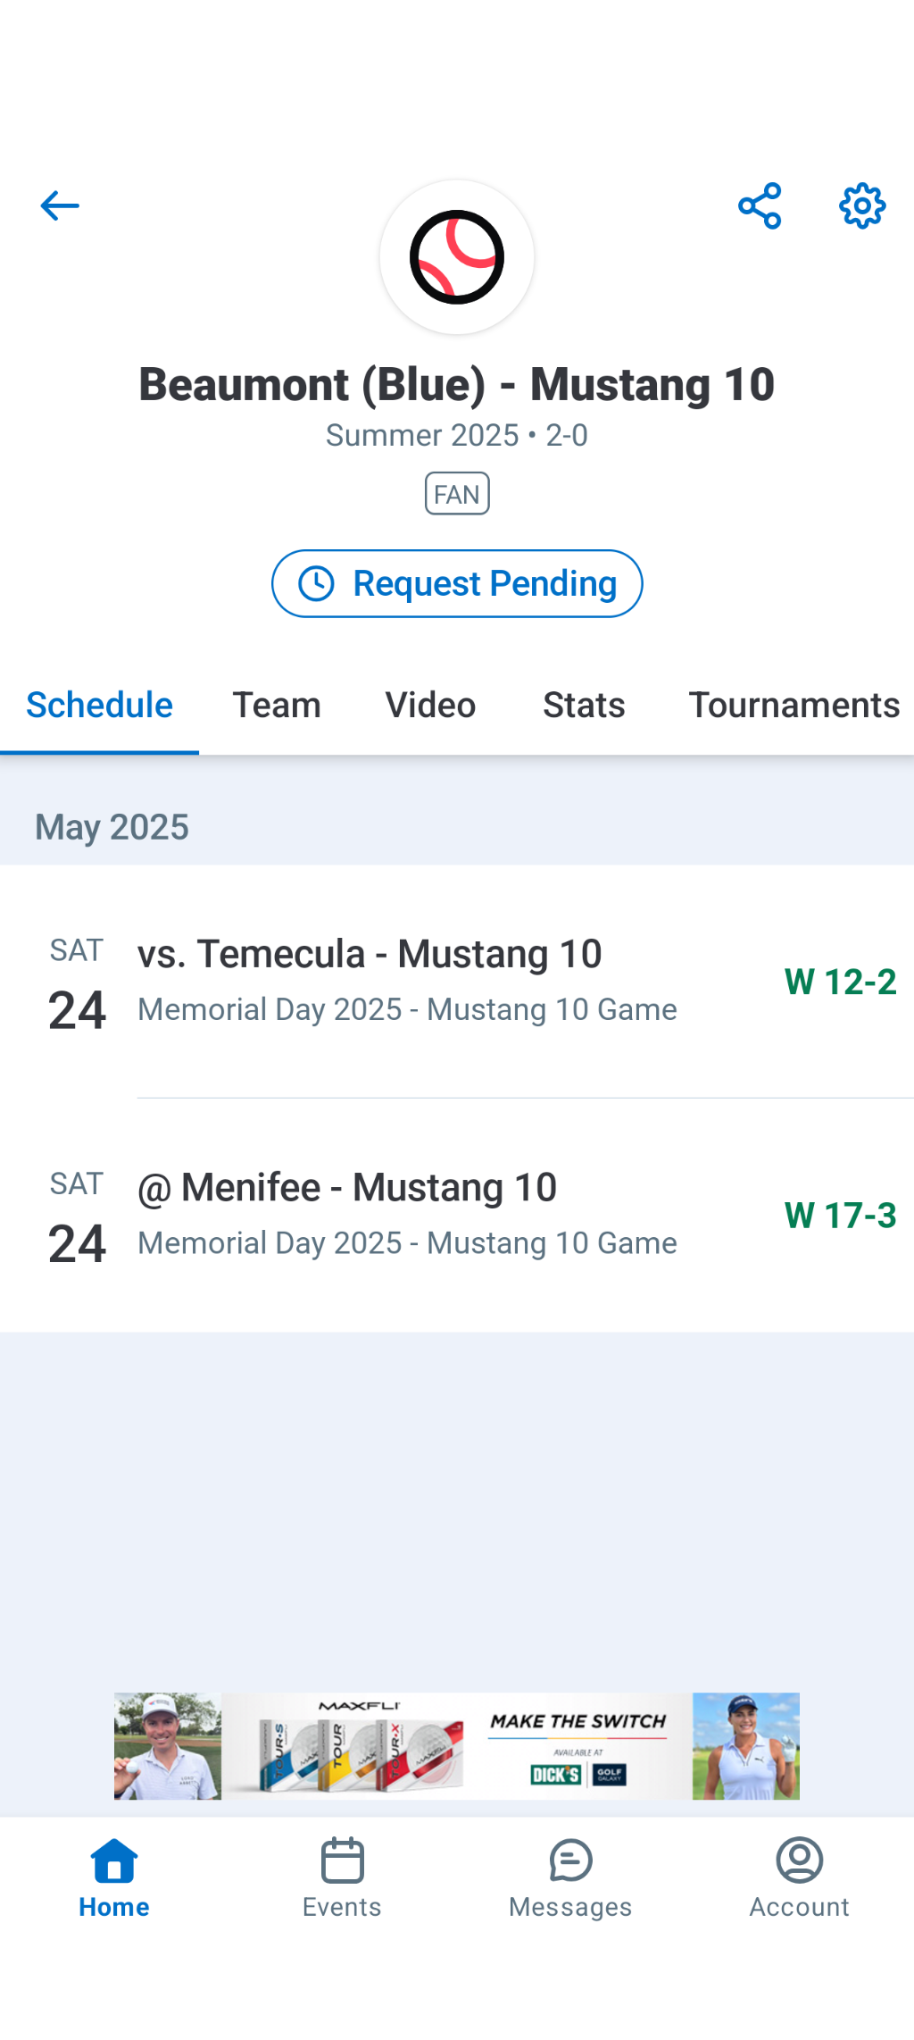The width and height of the screenshot is (914, 2040).
Task: Tap the FAN badge
Action: click(457, 494)
